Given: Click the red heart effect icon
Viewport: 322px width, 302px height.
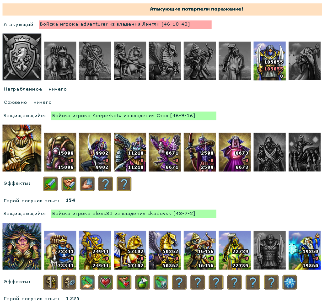Looking at the screenshot, I should pos(106,282).
